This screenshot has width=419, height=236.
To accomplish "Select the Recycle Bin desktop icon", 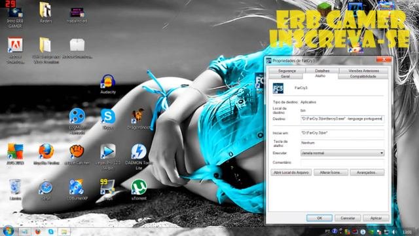I will pyautogui.click(x=15, y=189).
